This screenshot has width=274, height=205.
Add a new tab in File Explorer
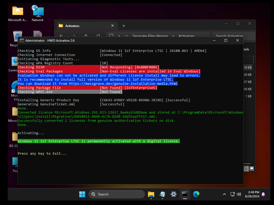[124, 26]
